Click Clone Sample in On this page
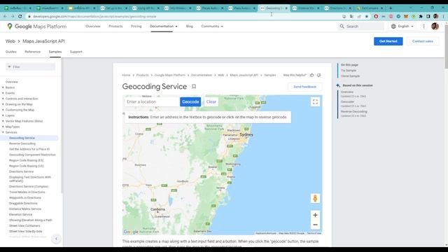 tap(350, 76)
